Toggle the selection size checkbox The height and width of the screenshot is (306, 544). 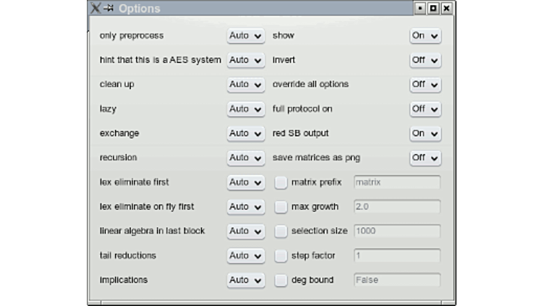pyautogui.click(x=281, y=231)
